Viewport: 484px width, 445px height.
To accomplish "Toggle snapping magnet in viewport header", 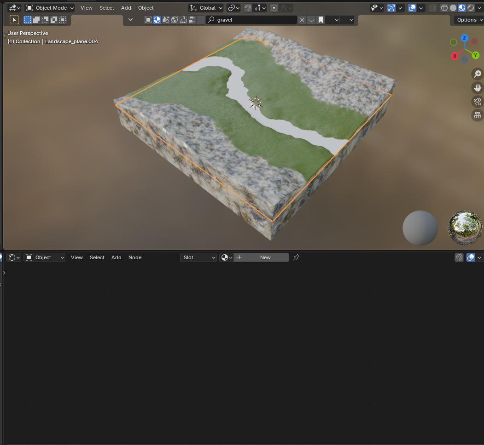I will [248, 8].
